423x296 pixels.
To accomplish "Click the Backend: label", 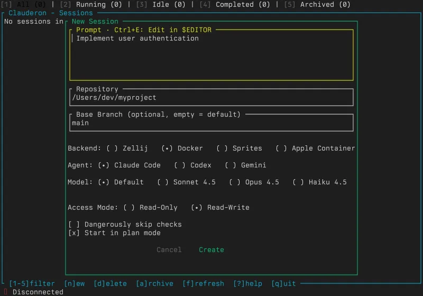I will click(x=84, y=149).
